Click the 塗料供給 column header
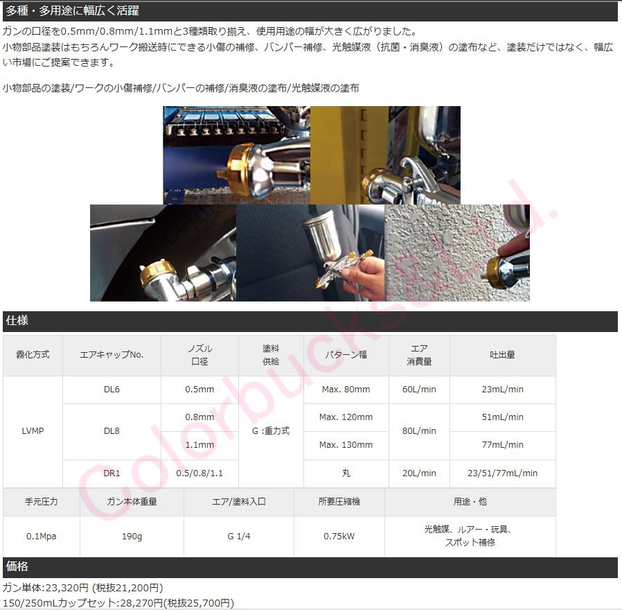 pos(271,355)
